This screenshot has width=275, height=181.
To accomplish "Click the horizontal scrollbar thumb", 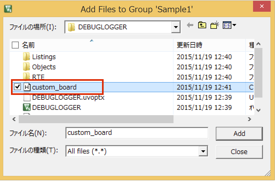I will click(x=96, y=119).
